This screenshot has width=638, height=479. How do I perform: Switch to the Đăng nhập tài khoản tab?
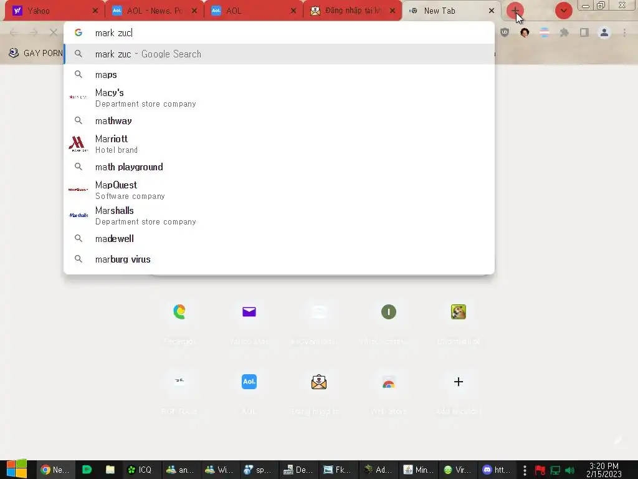click(353, 11)
